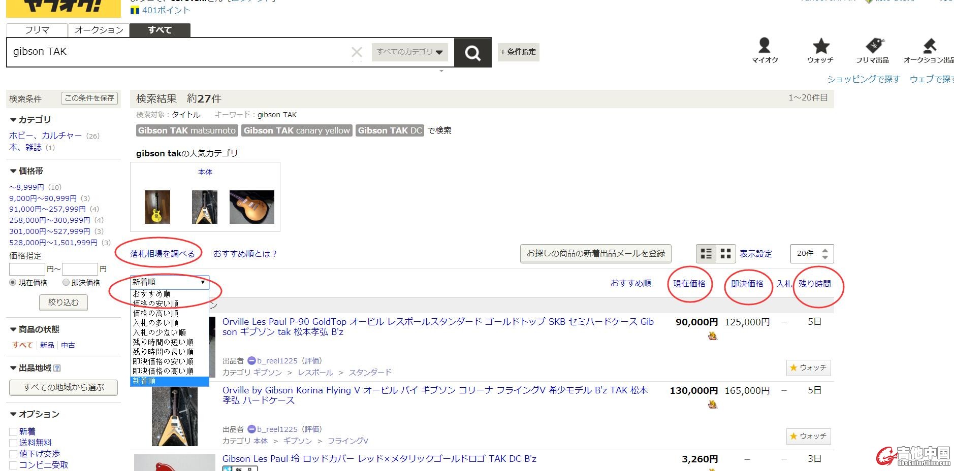The height and width of the screenshot is (471, 954).
Task: Click the Flea market listing (フリマ出品) icon
Action: pos(873,46)
